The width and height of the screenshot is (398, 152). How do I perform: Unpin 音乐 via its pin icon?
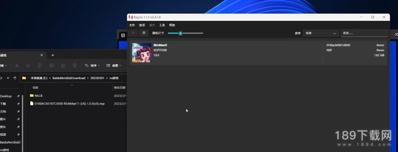[18, 127]
